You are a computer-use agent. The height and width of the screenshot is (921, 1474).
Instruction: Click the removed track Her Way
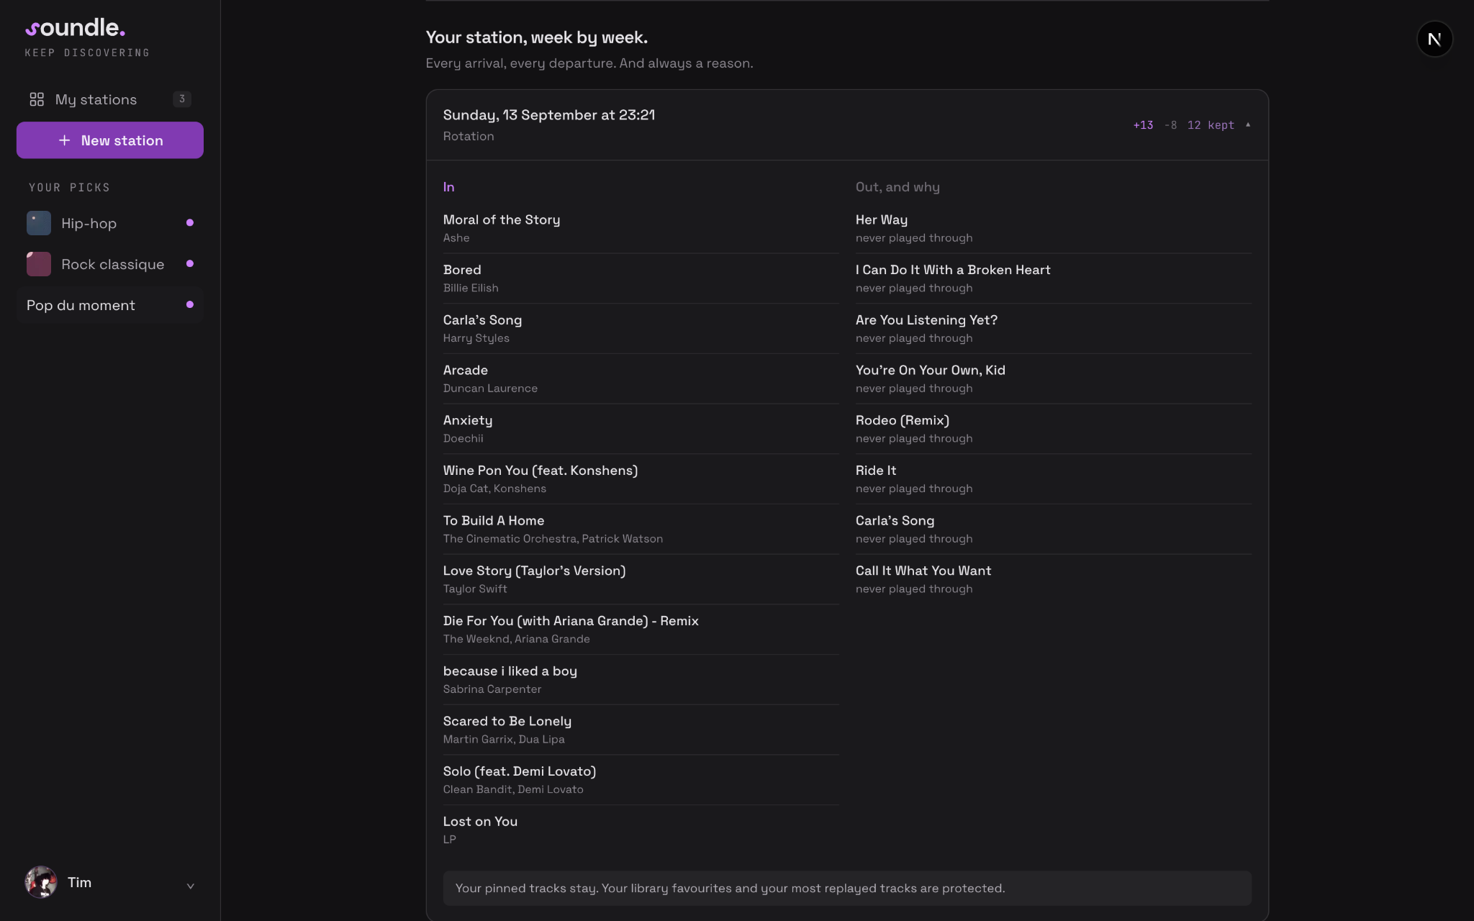(882, 220)
